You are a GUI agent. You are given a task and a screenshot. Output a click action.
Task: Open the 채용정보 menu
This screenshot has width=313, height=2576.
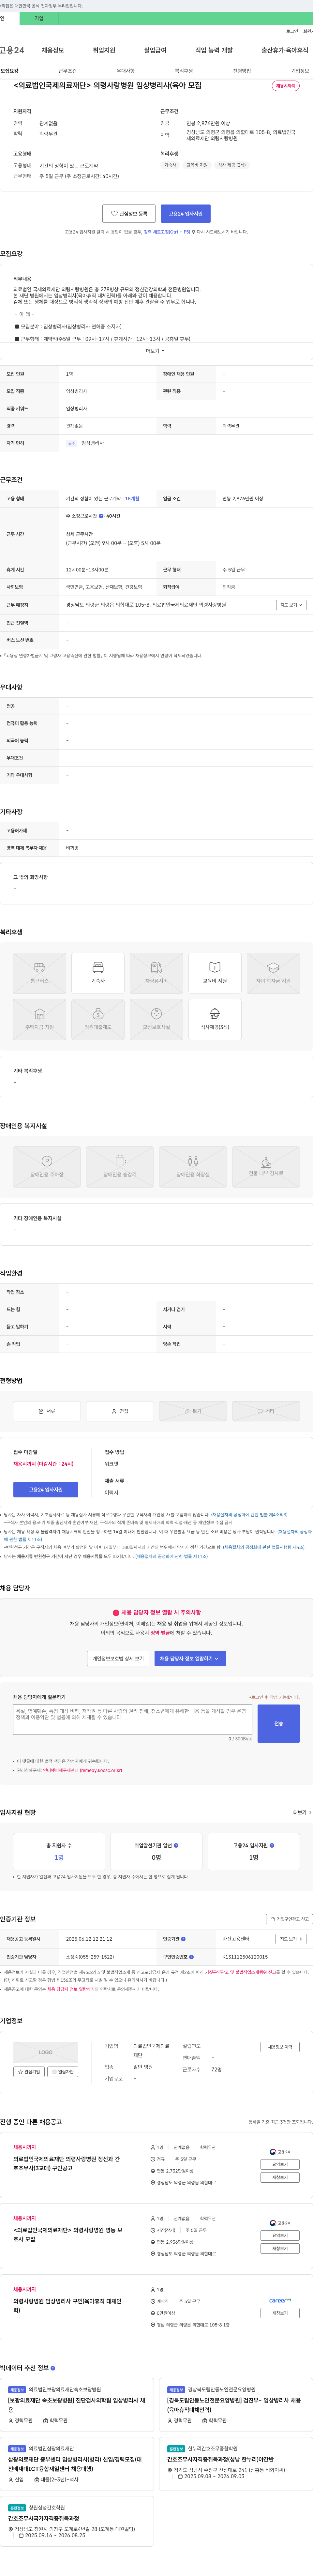click(53, 50)
